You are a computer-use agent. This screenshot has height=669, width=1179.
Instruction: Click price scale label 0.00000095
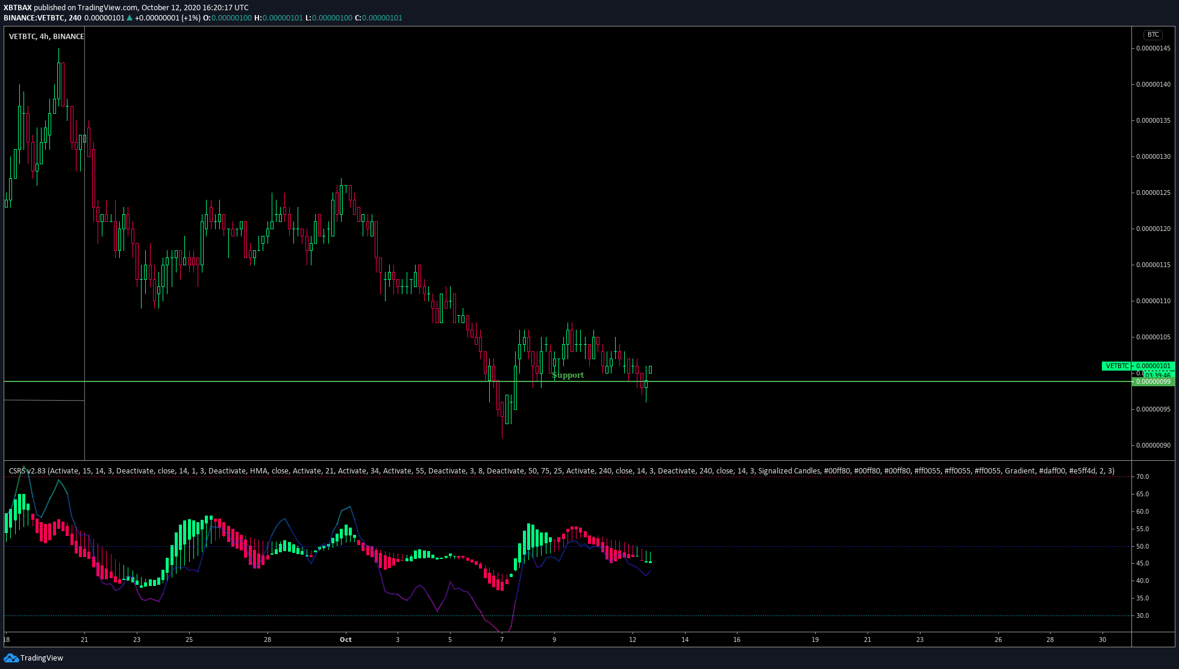[x=1153, y=409]
